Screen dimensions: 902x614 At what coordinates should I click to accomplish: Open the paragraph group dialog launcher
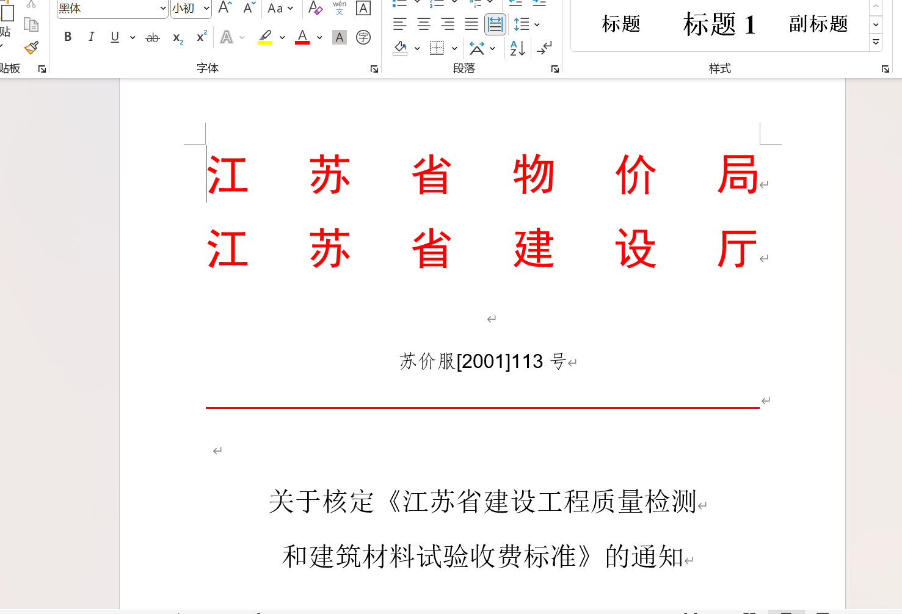coord(555,69)
